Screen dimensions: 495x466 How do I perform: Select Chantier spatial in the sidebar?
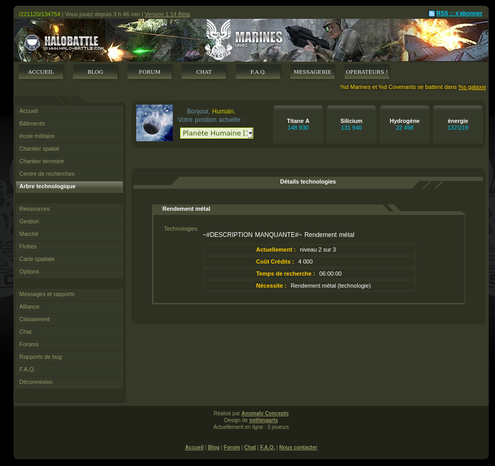coord(69,149)
